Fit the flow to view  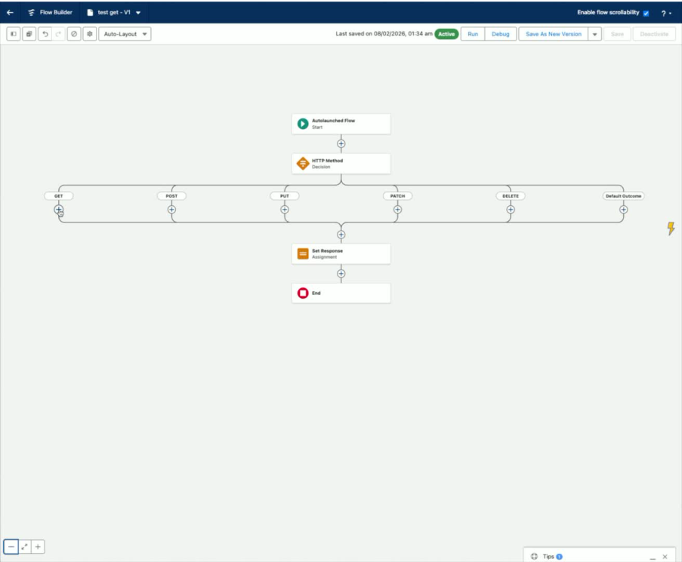coord(25,547)
